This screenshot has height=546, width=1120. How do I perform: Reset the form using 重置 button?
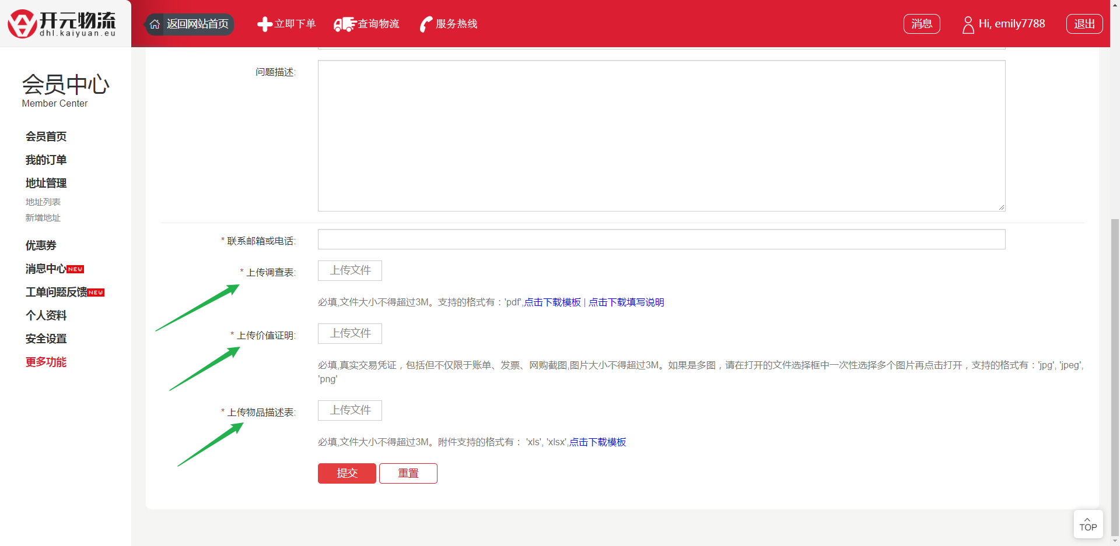coord(408,473)
